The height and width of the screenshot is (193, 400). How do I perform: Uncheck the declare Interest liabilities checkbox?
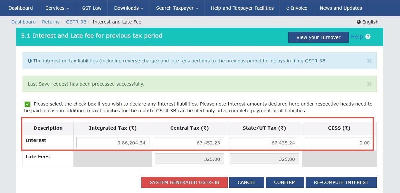(27, 104)
